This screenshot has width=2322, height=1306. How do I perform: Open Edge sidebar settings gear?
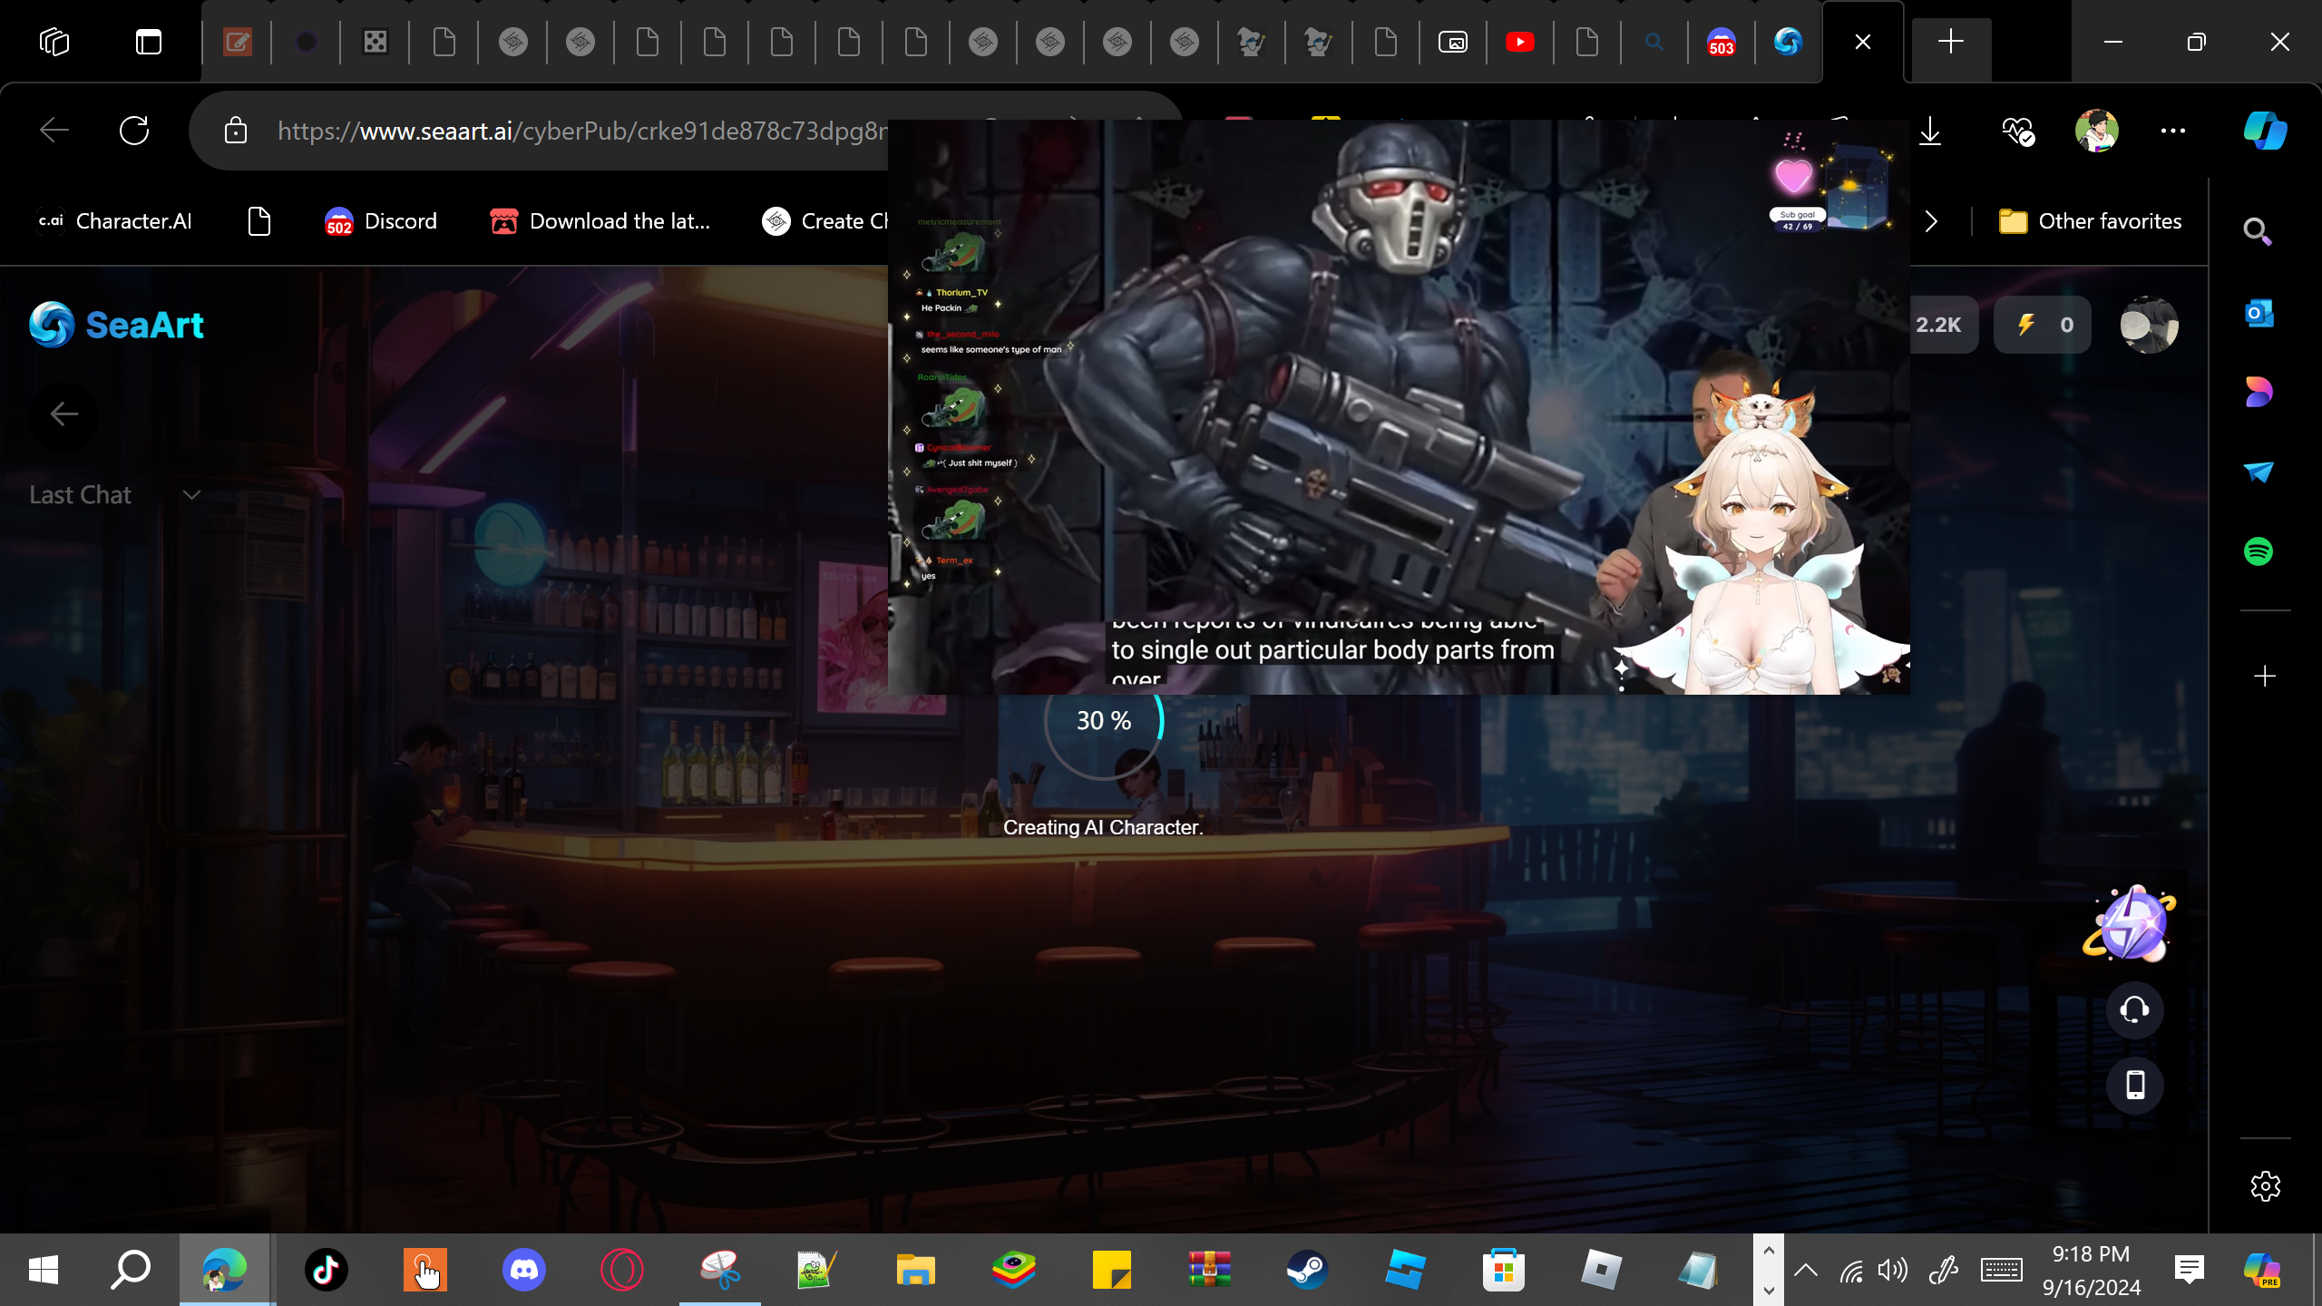(x=2265, y=1185)
